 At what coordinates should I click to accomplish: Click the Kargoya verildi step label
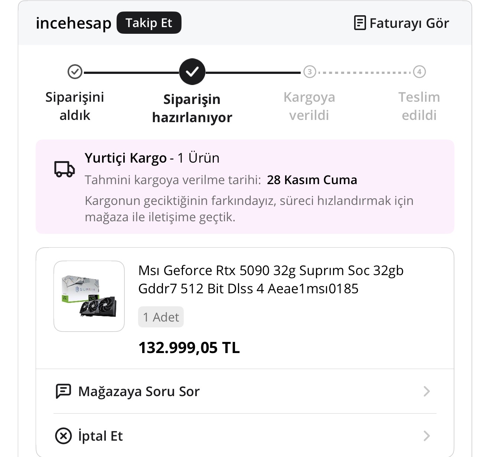pyautogui.click(x=309, y=106)
